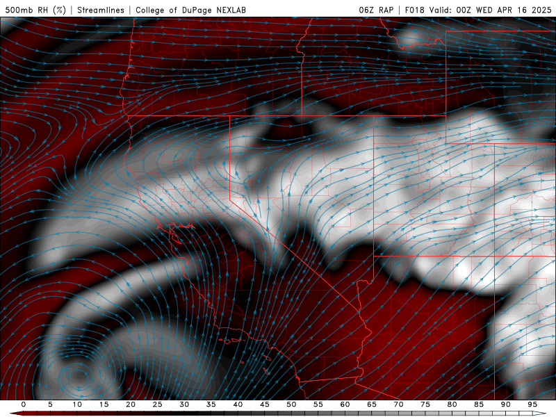Screen dimensions: 556x417
Task: Click the colorbar label "25"
Action: pos(158,404)
